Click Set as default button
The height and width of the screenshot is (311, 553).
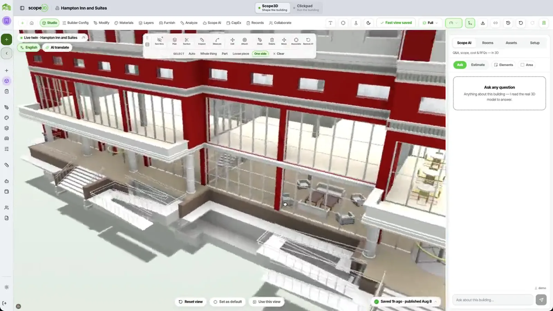[227, 302]
